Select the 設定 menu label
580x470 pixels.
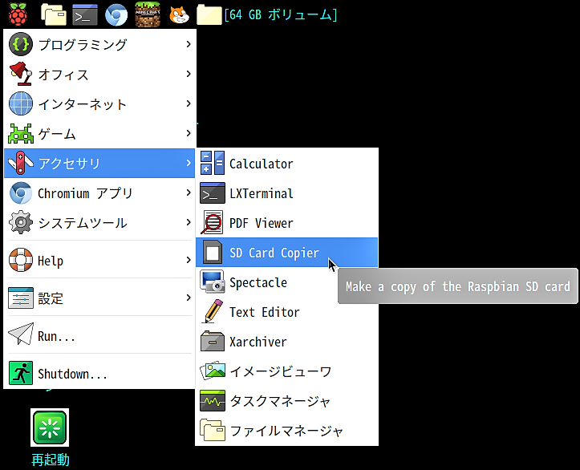51,298
